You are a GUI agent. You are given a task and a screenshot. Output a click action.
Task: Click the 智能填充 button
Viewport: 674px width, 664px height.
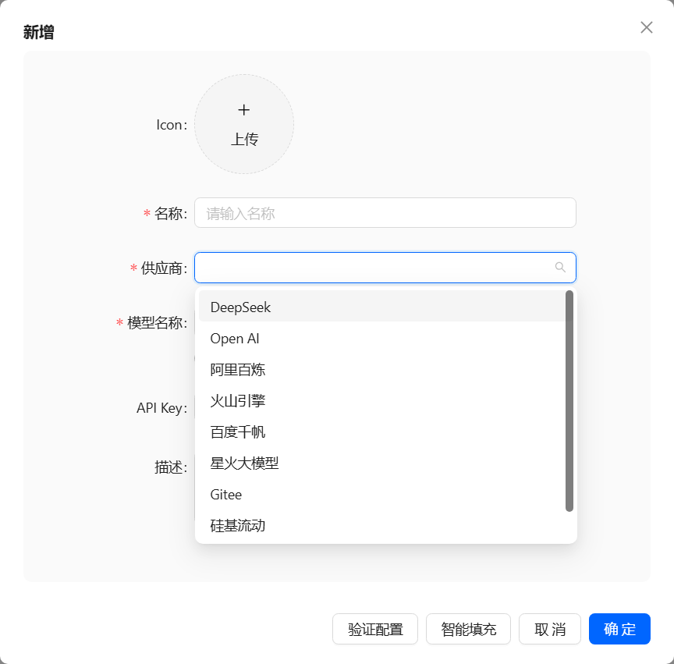click(x=468, y=630)
